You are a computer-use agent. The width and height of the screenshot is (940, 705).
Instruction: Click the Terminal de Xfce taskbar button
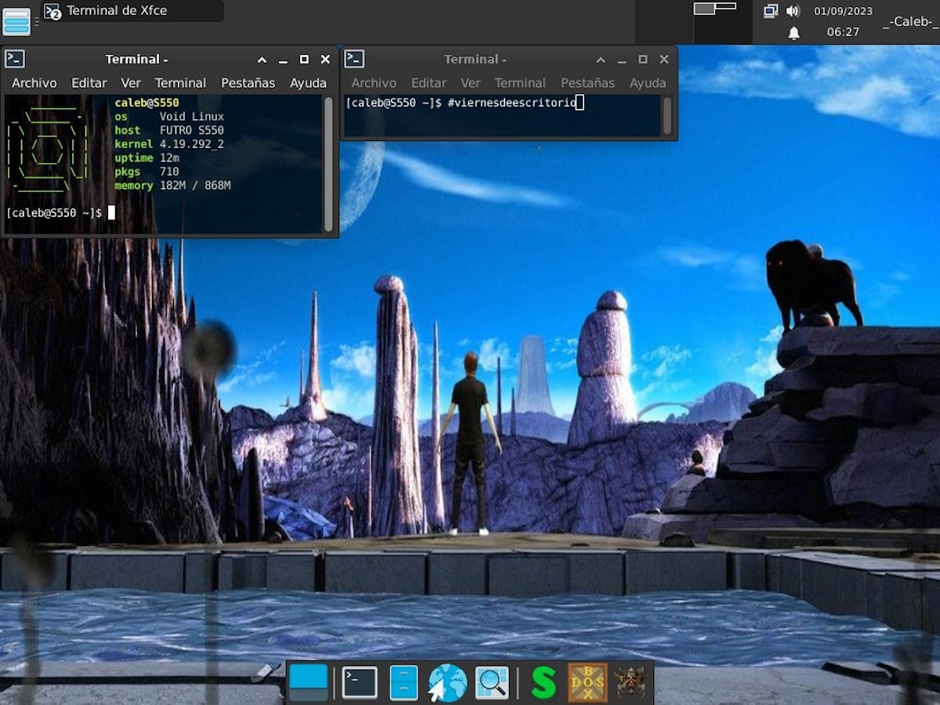click(132, 11)
